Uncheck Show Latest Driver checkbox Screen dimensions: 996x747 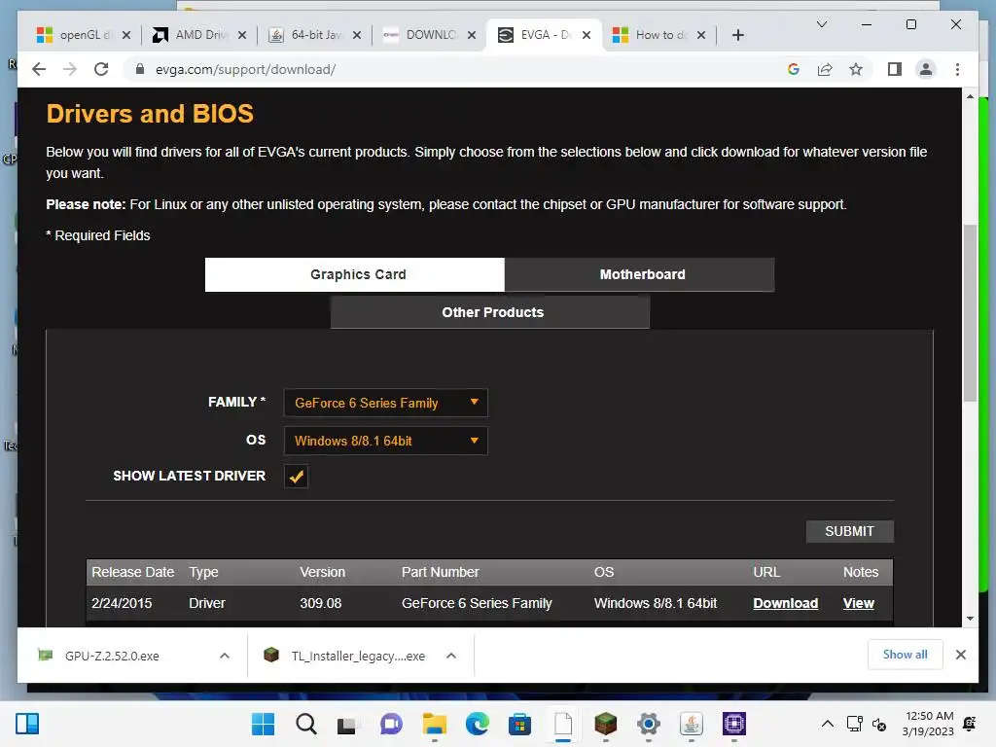(296, 477)
